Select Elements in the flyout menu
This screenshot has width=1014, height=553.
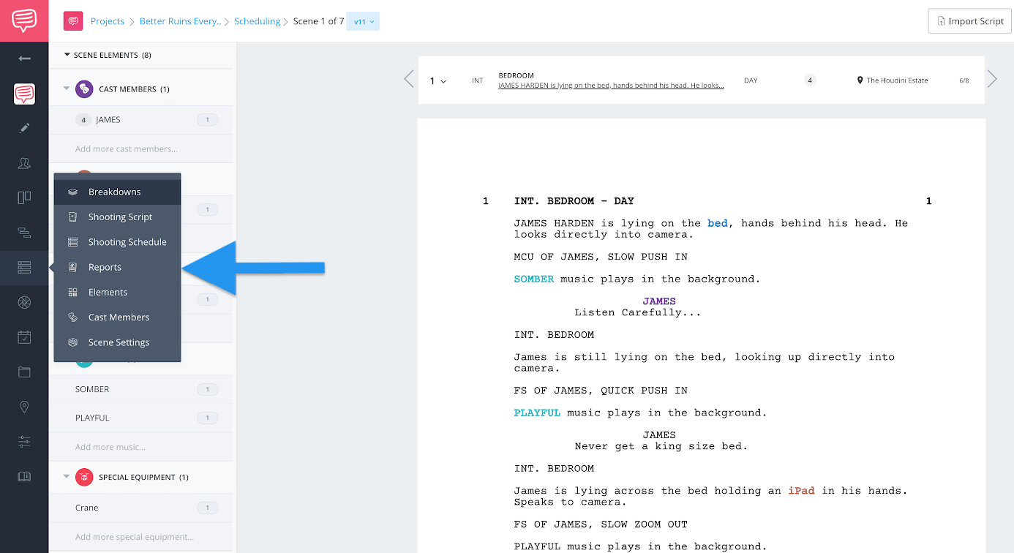117,292
